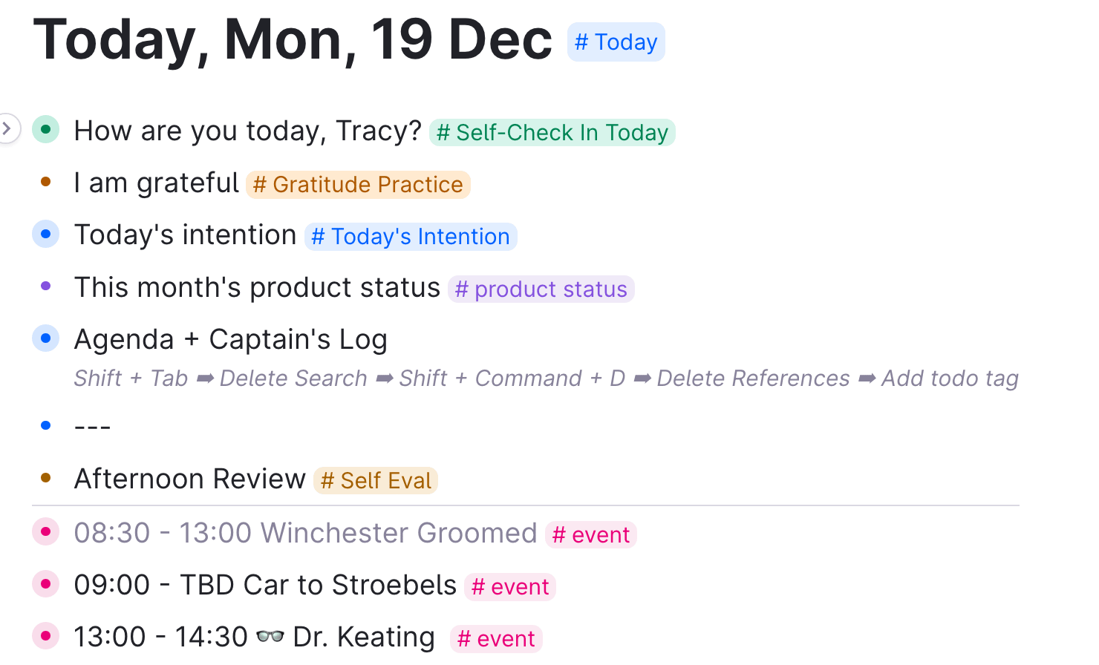The image size is (1099, 665).
Task: Click the purple bullet beside product status line
Action: coord(46,286)
